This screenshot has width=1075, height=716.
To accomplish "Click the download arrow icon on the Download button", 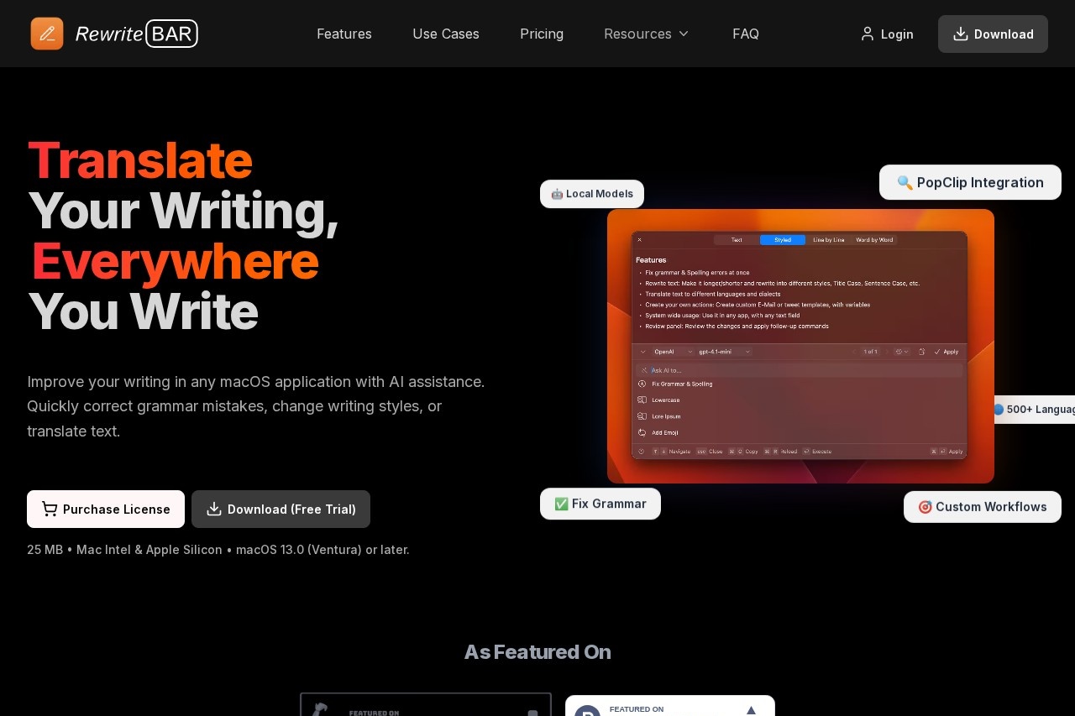I will [x=960, y=34].
